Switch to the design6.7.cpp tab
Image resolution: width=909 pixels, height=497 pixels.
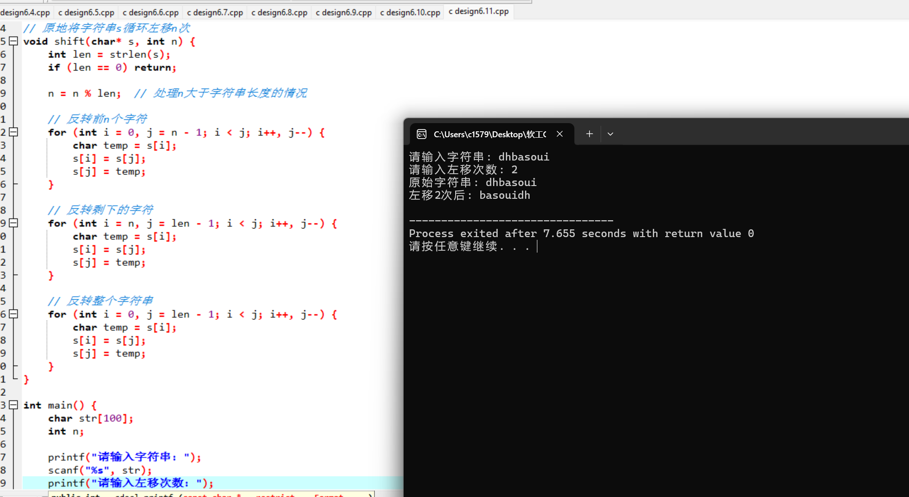click(x=215, y=12)
